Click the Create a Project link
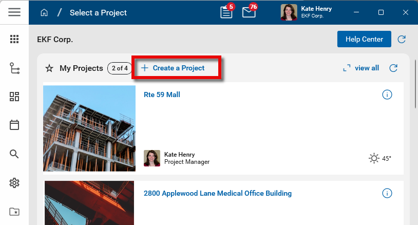The image size is (418, 225). click(173, 68)
